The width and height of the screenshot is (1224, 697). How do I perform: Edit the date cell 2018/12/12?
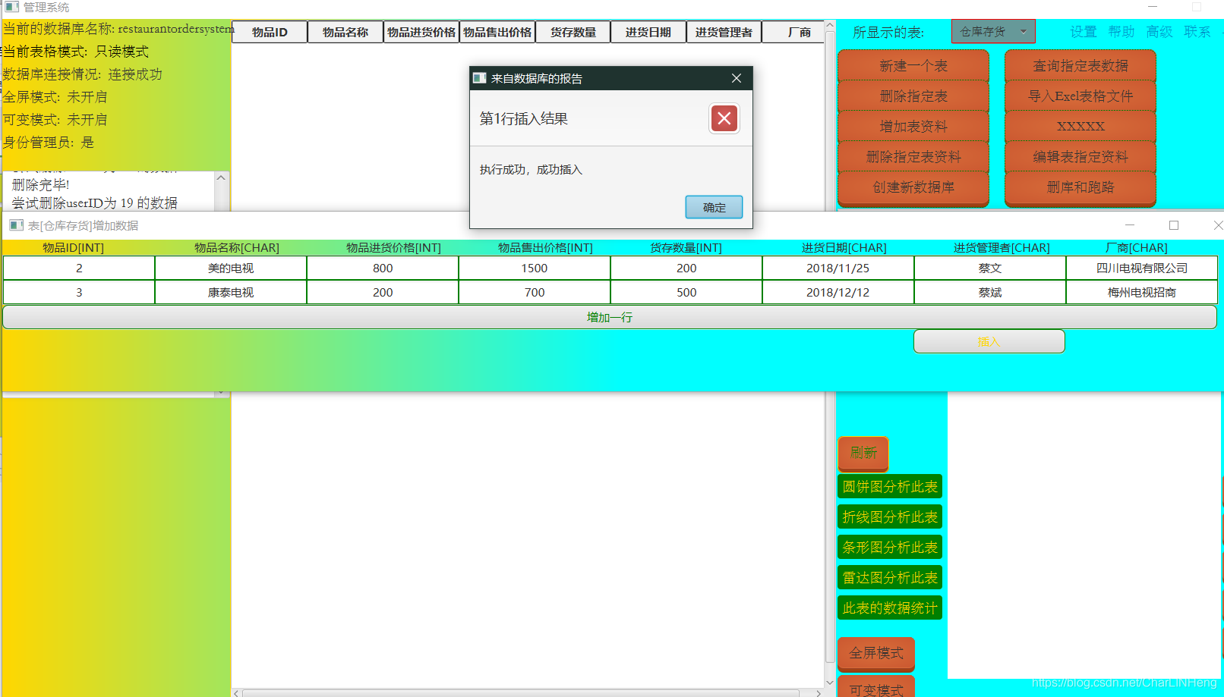[838, 293]
